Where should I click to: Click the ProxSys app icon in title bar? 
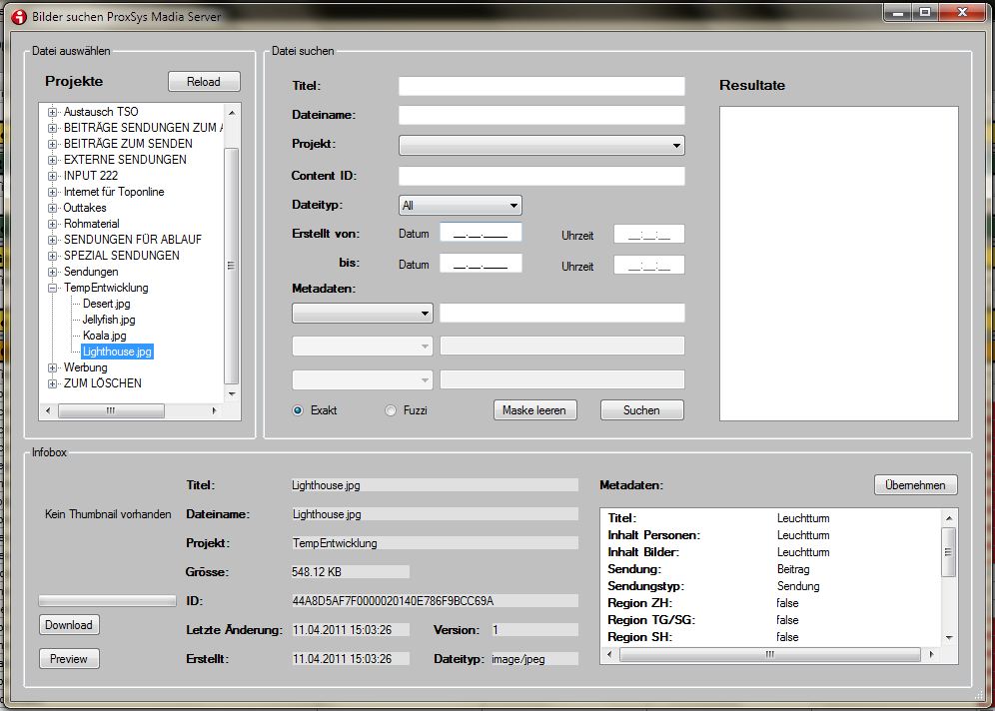tap(17, 17)
